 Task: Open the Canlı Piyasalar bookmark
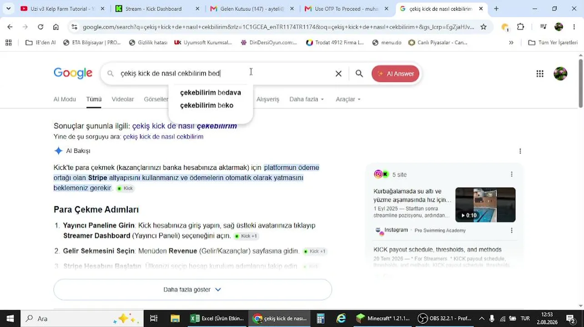pos(438,42)
